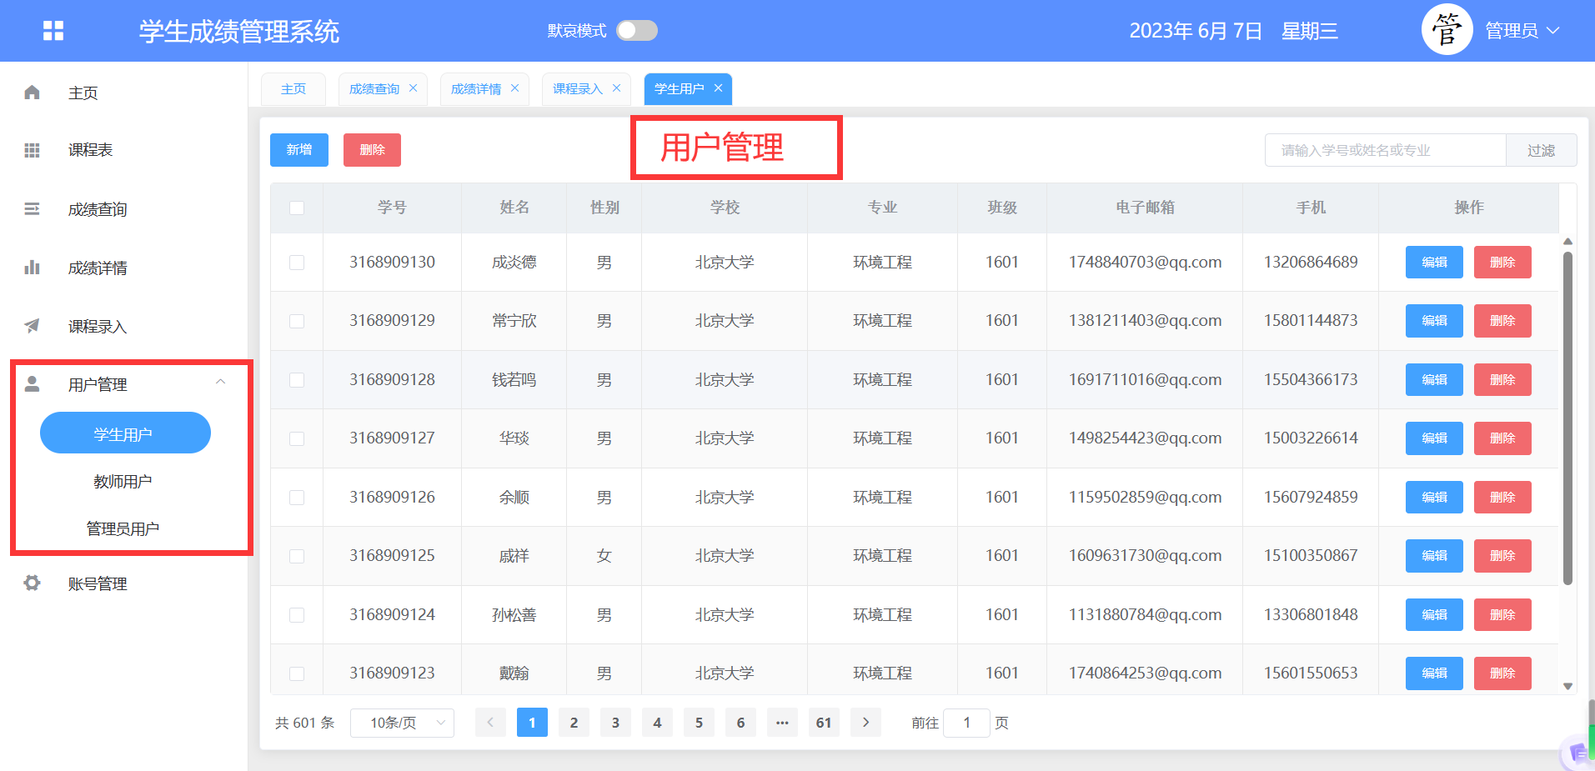Select checkbox for student 3168909128
1595x771 pixels.
click(297, 380)
